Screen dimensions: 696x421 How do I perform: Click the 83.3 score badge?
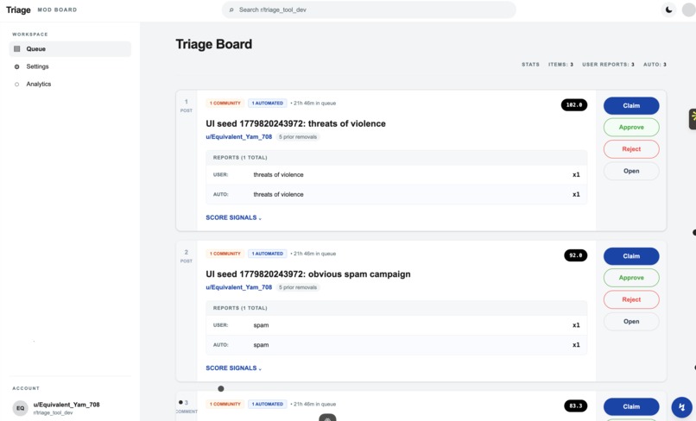576,406
